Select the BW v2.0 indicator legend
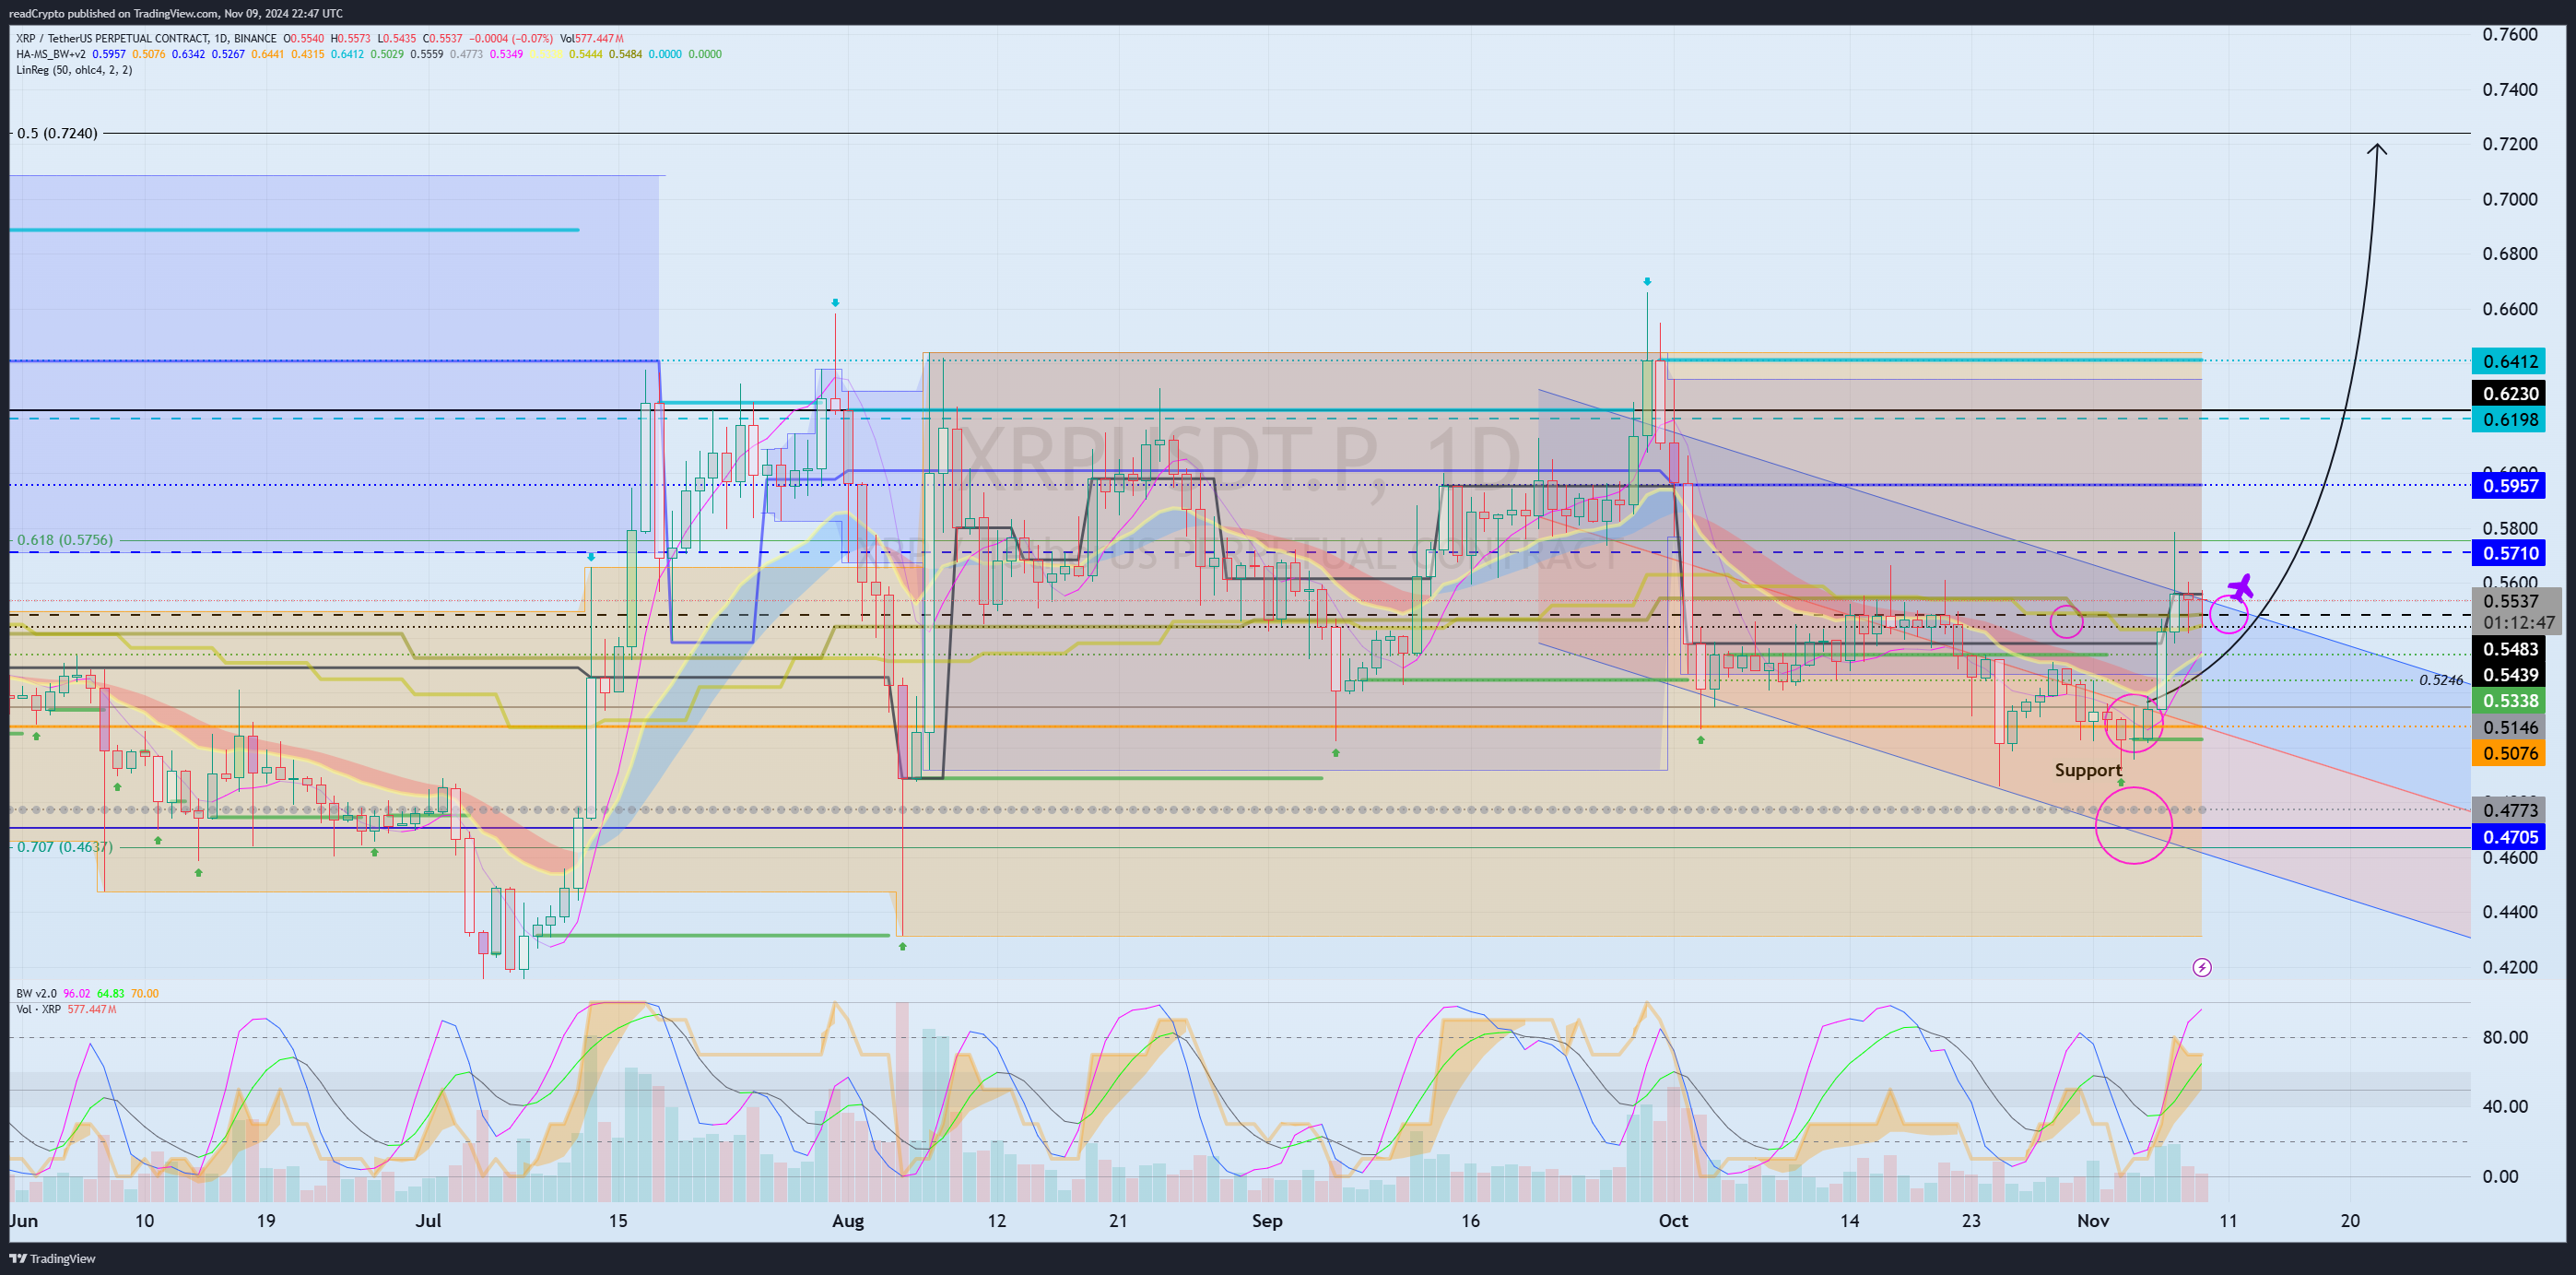Image resolution: width=2576 pixels, height=1275 pixels. [x=37, y=993]
